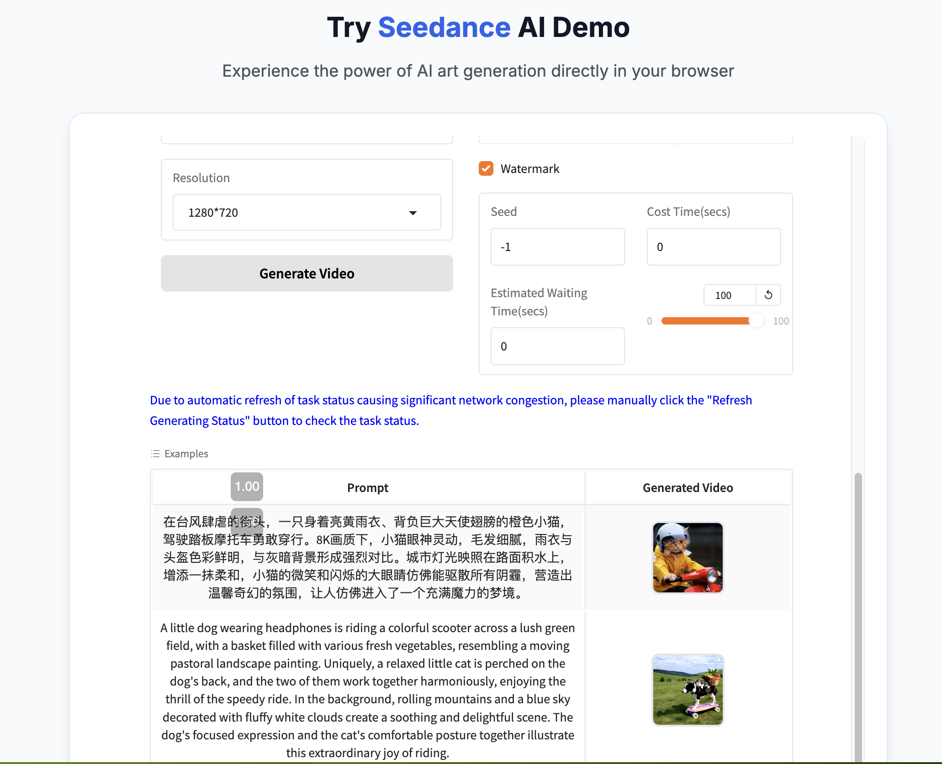Select the cat on scooter video thumbnail
The height and width of the screenshot is (764, 942).
[688, 557]
